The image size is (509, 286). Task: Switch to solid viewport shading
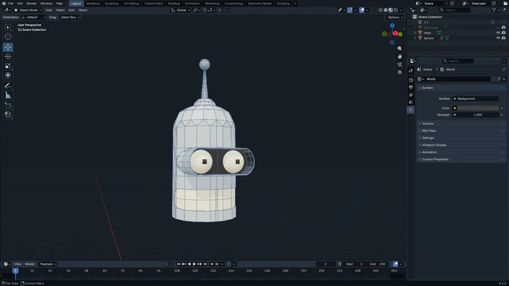point(386,10)
